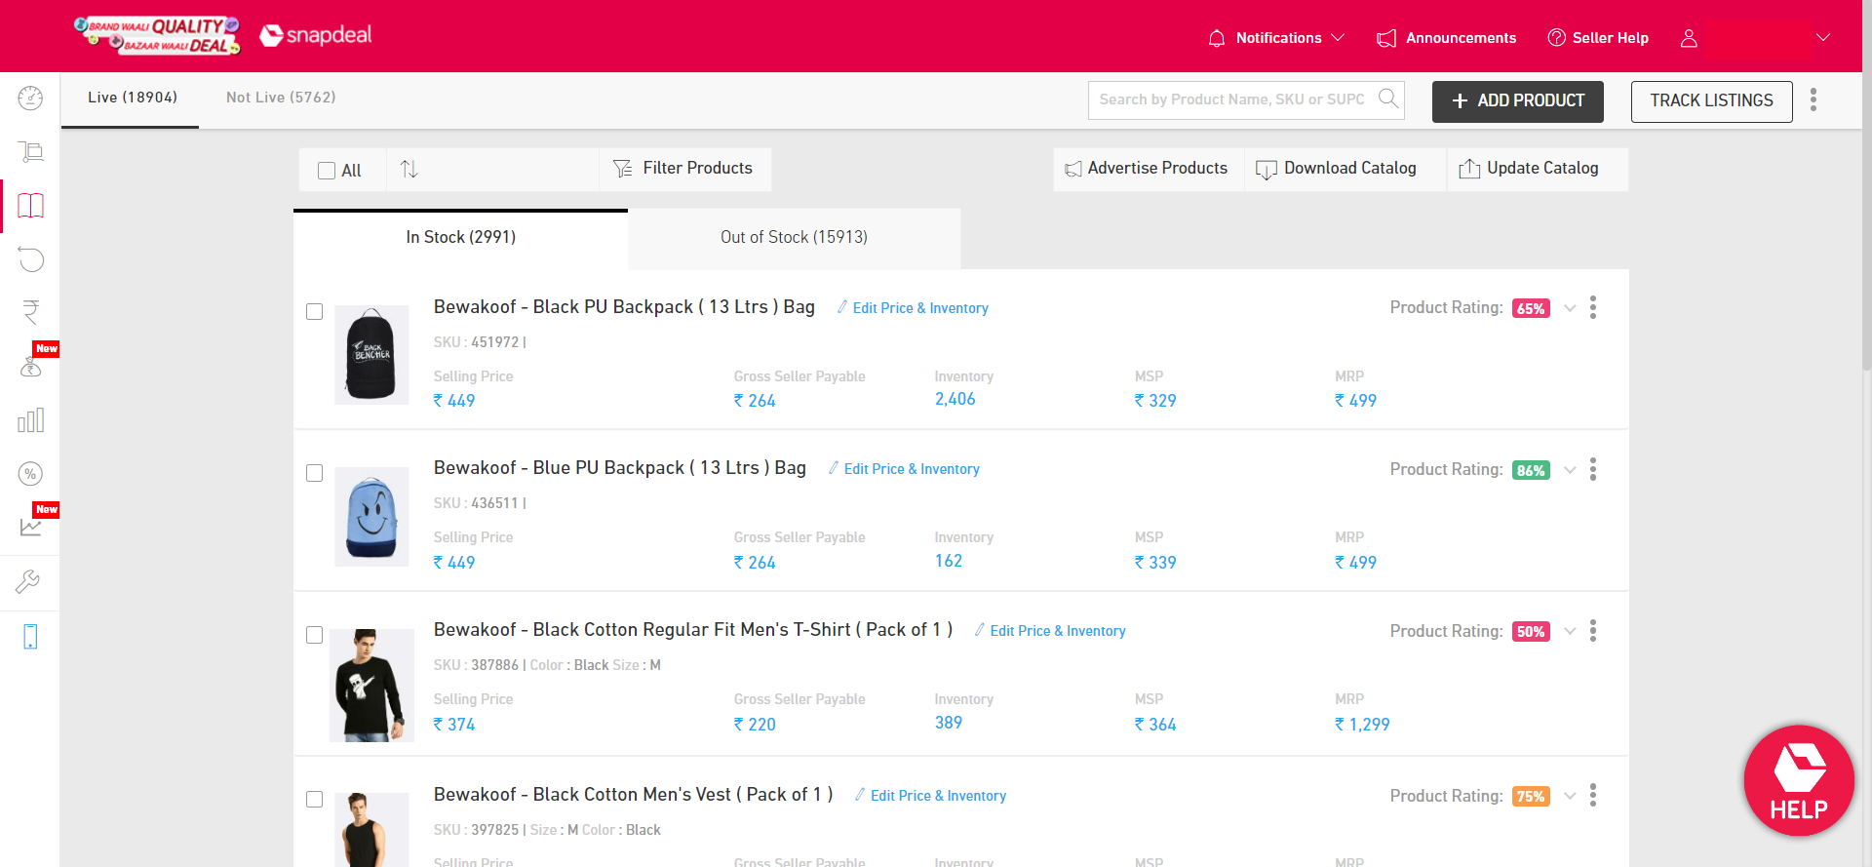The width and height of the screenshot is (1872, 867).
Task: Edit Price & Inventory for Black PU Backpack
Action: coord(913,308)
